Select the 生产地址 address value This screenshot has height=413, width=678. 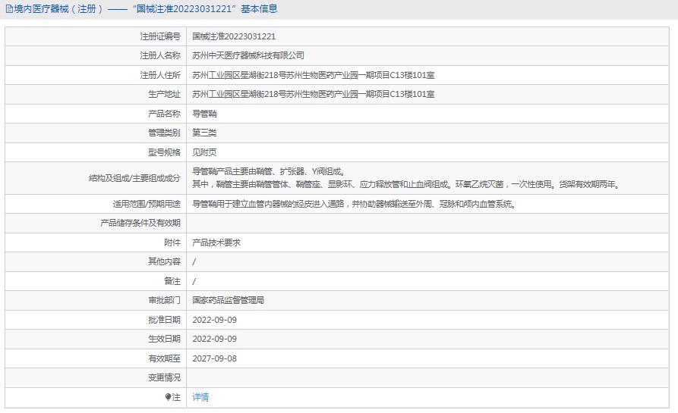click(313, 94)
